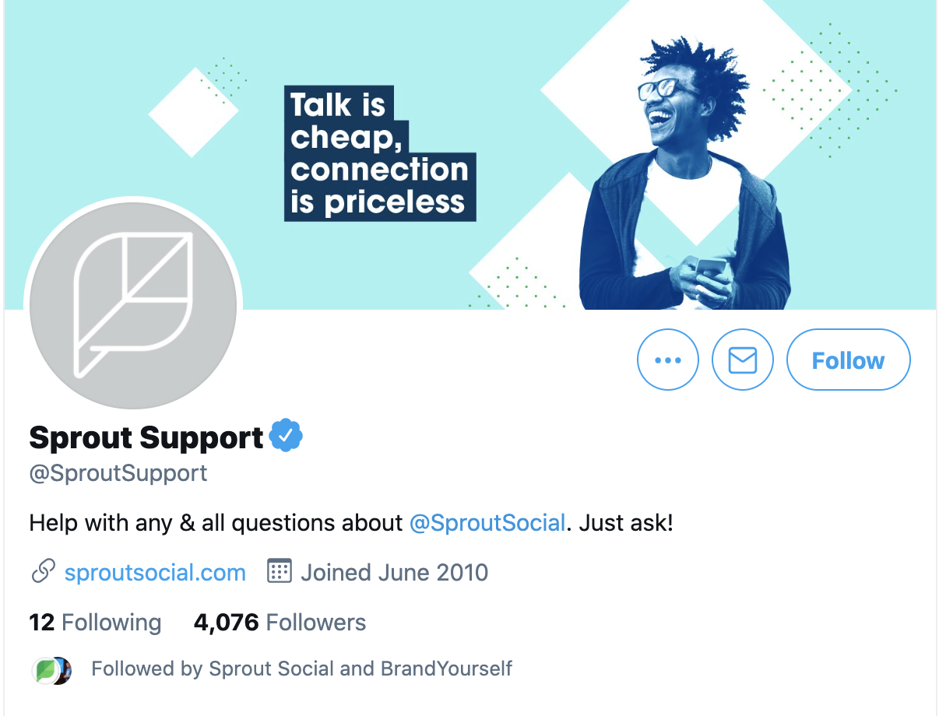
Task: View the 12 Following list
Action: tap(95, 623)
